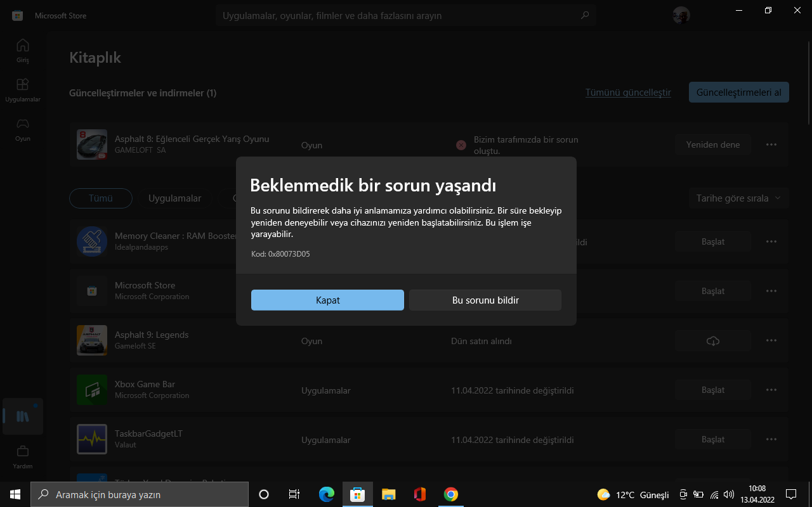The height and width of the screenshot is (507, 812).
Task: Retry Asphalt 8 with Yeniden dene
Action: click(713, 144)
